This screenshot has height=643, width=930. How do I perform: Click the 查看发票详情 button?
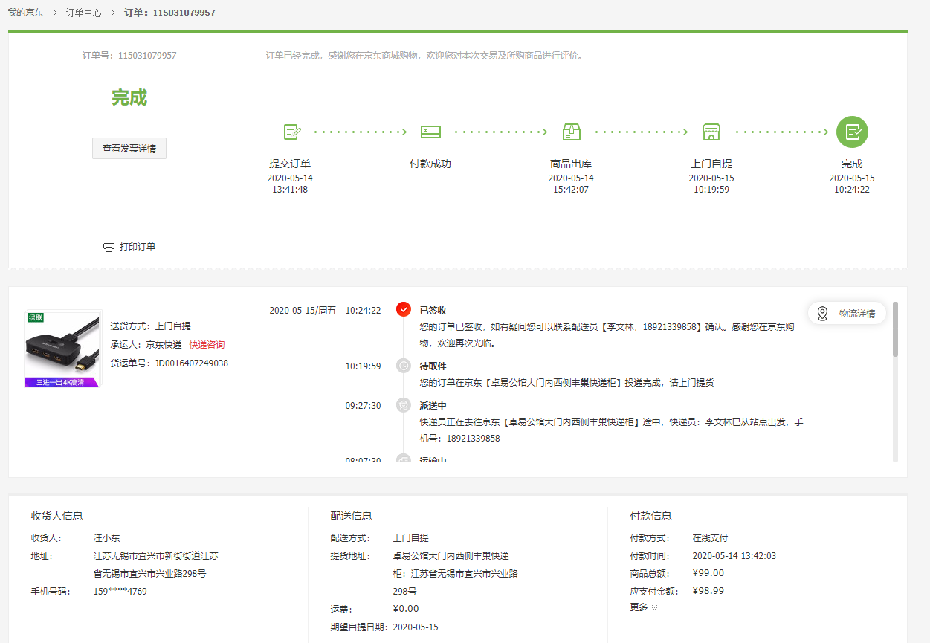pyautogui.click(x=129, y=148)
